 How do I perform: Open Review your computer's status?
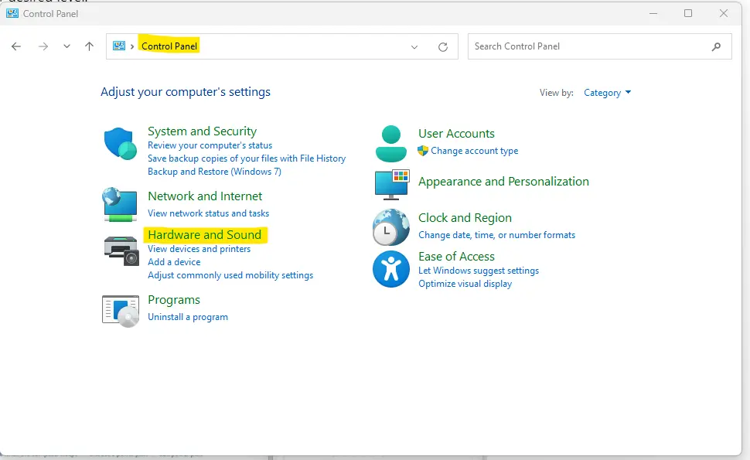210,145
